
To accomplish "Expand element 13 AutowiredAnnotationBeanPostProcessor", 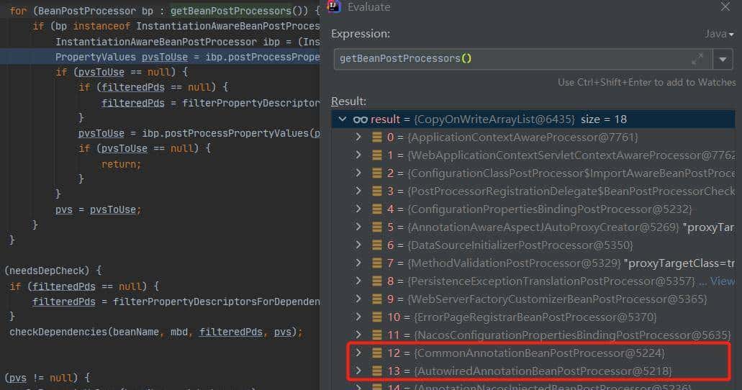I will [358, 371].
